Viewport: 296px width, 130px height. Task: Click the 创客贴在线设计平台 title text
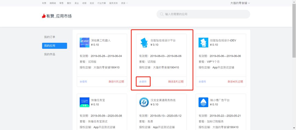click(x=163, y=40)
